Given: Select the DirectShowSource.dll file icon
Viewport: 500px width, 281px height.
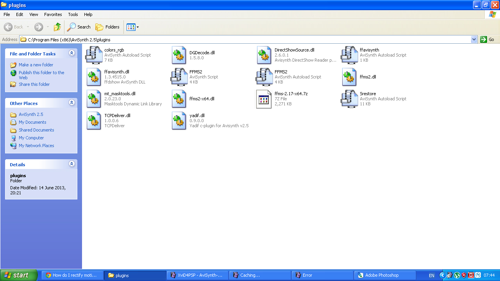Looking at the screenshot, I should coord(264,55).
